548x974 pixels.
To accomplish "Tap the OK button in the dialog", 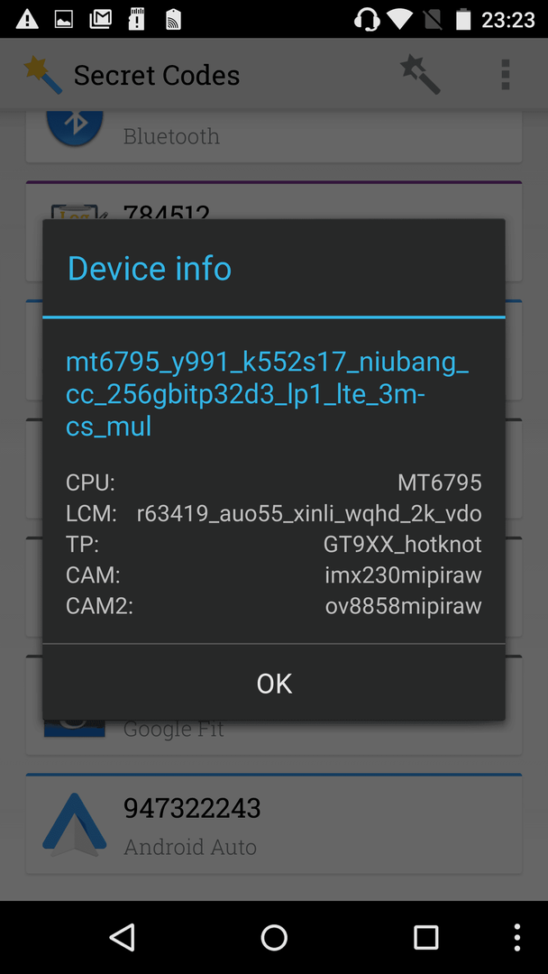I will coord(274,683).
